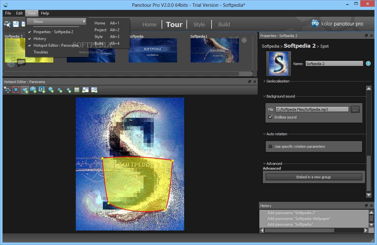
Task: Click the kolor panotour pro logo
Action: pyautogui.click(x=337, y=24)
